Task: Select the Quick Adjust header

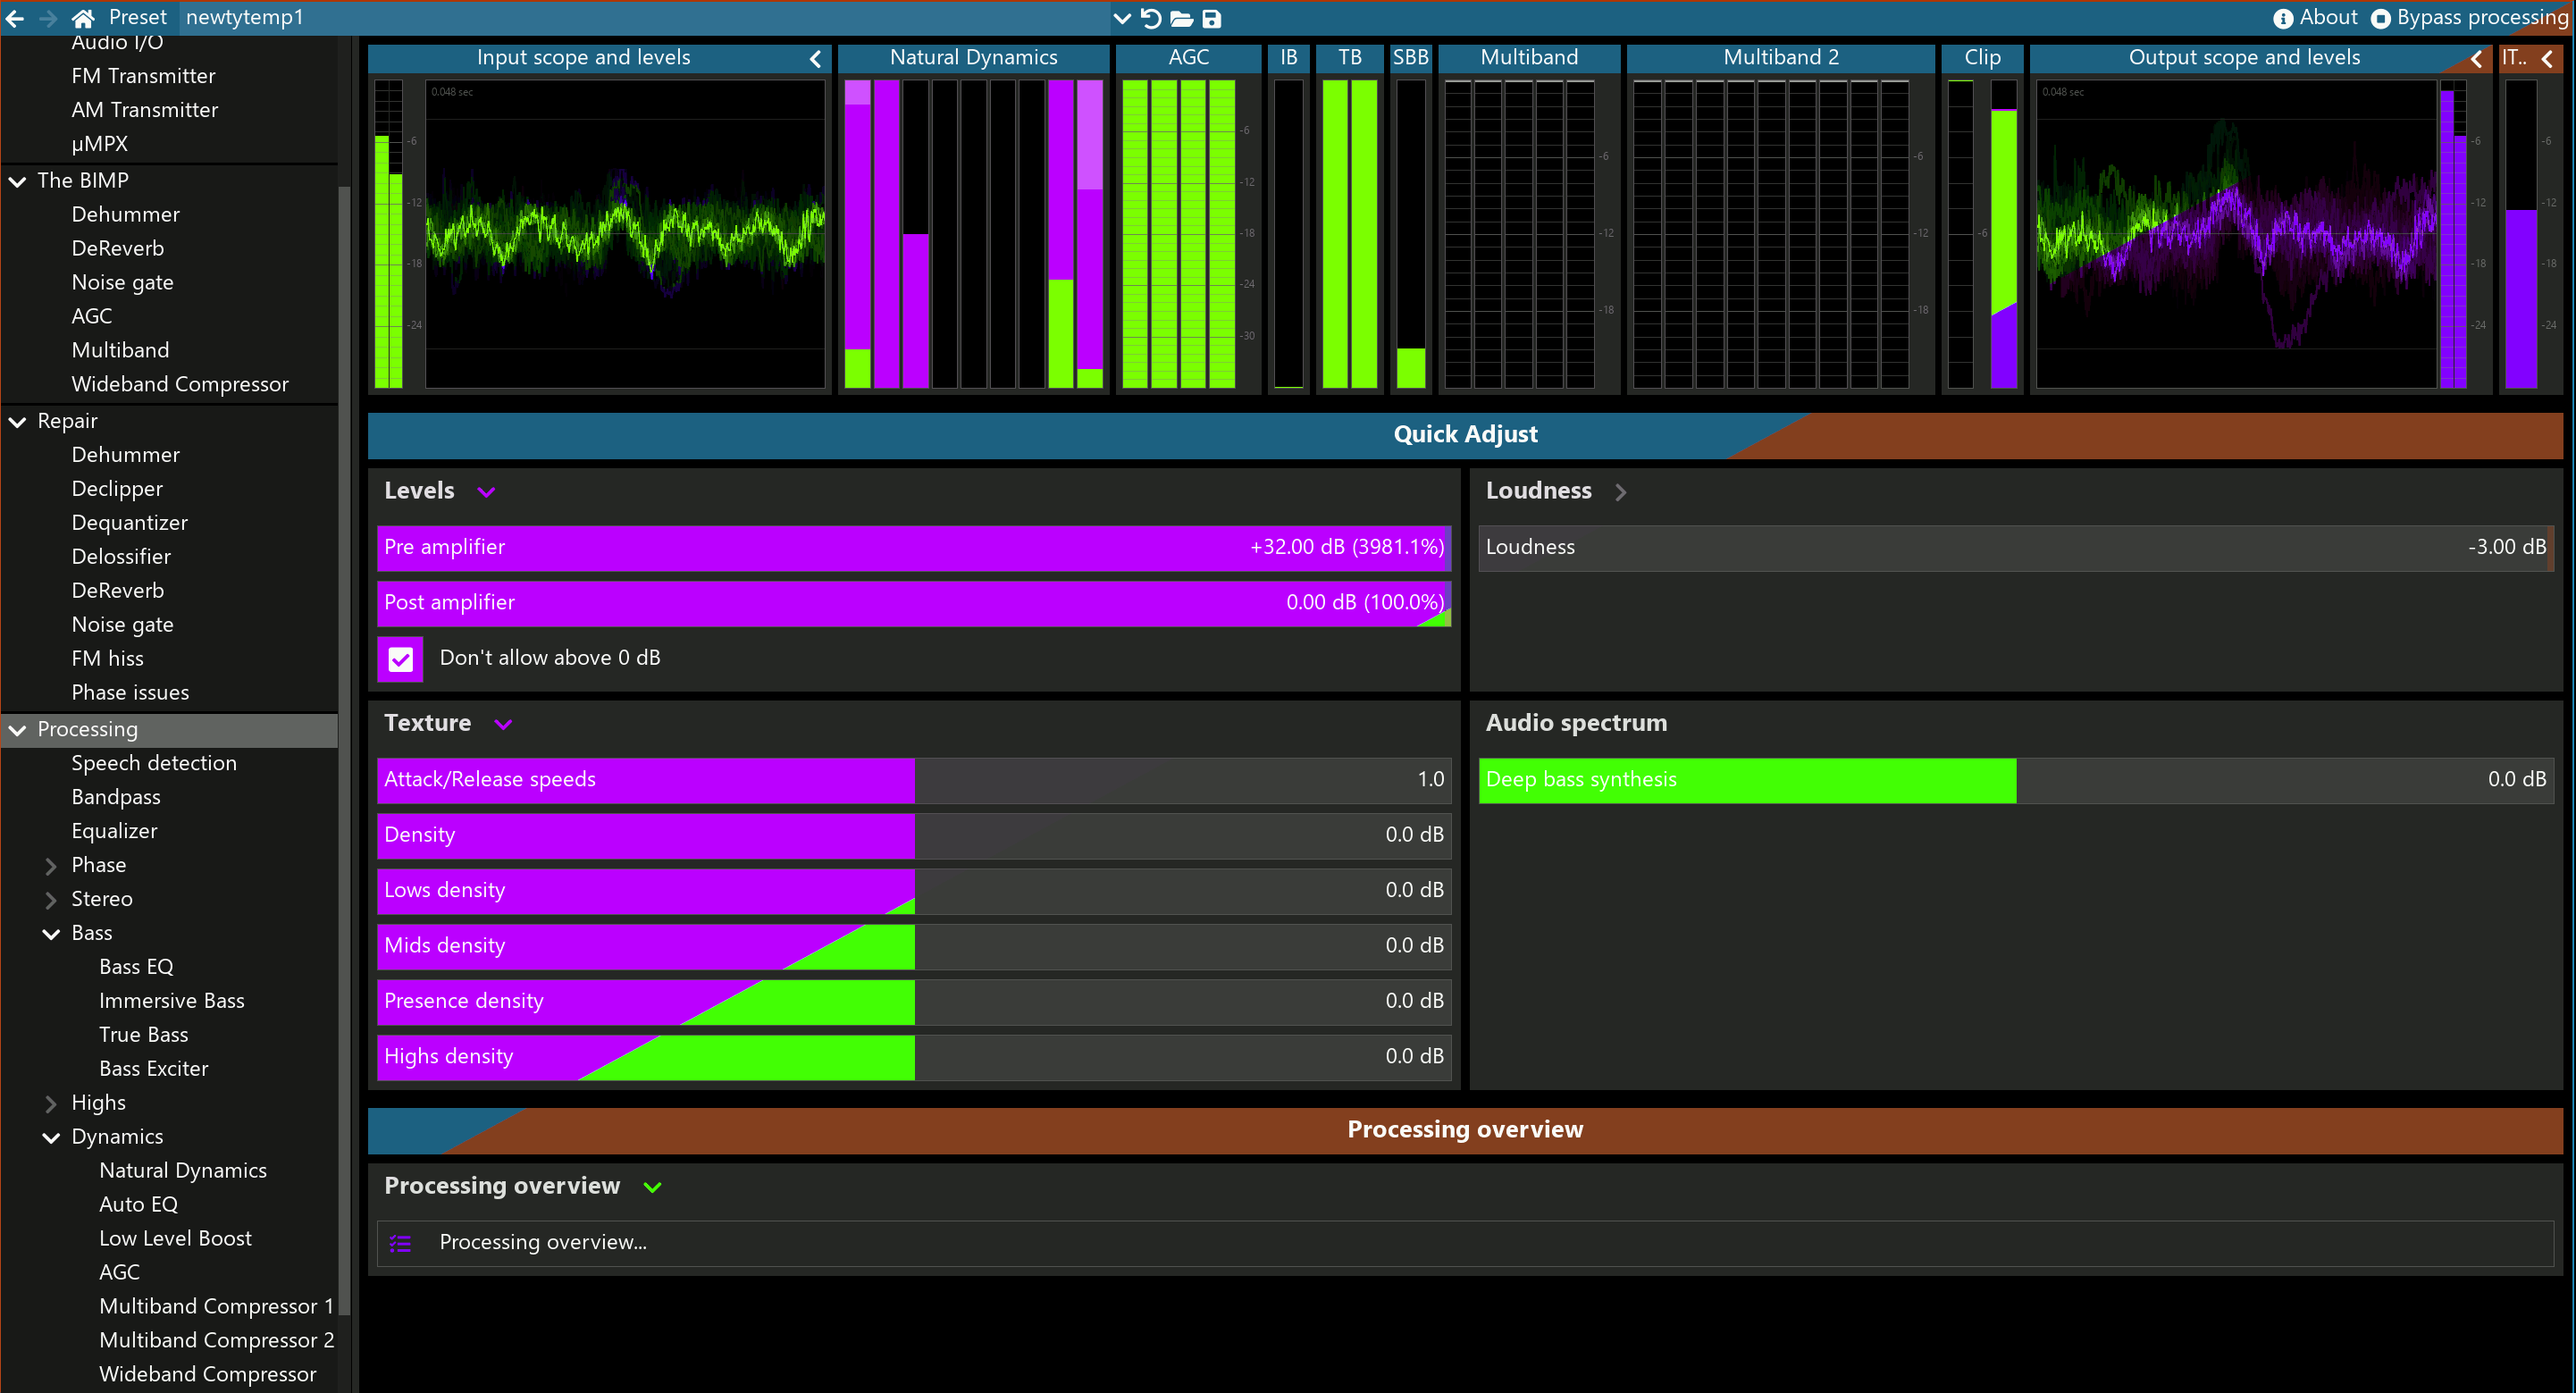Action: coord(1465,435)
